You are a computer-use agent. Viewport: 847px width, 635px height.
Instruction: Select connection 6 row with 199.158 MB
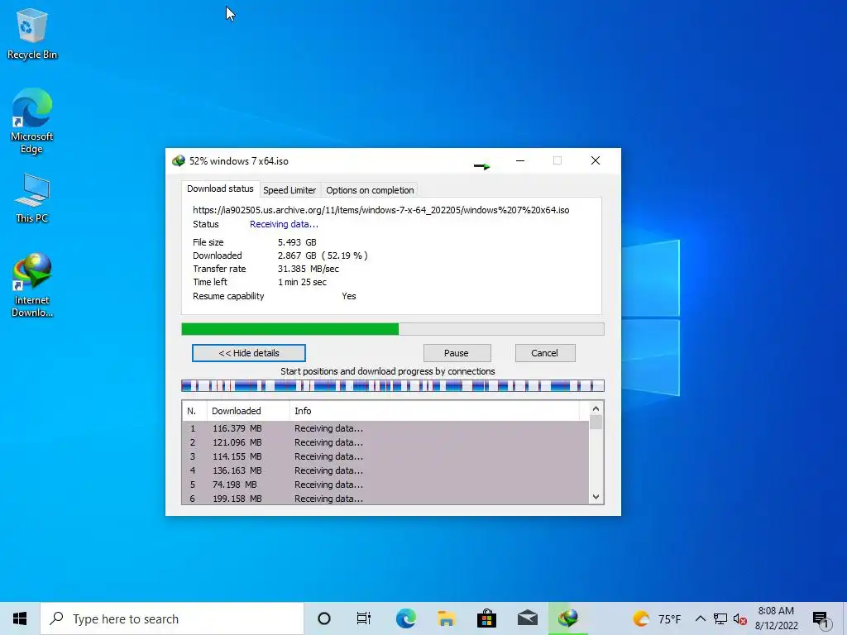(x=385, y=499)
